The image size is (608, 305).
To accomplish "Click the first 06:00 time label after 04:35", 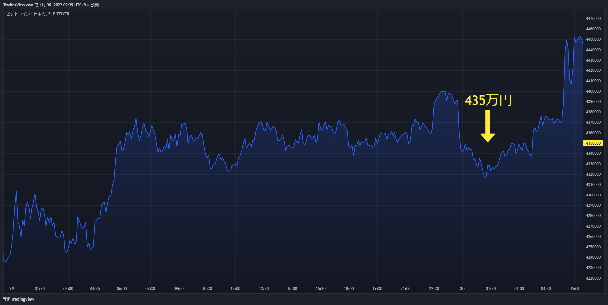I will pyautogui.click(x=122, y=289).
